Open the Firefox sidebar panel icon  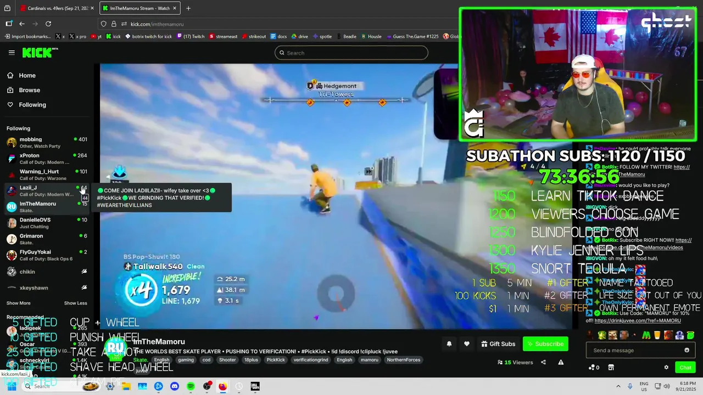pyautogui.click(x=9, y=24)
